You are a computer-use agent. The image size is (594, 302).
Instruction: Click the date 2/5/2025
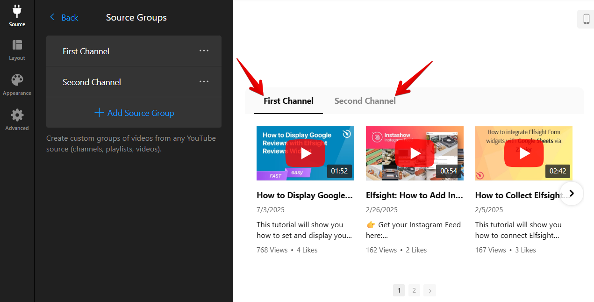pyautogui.click(x=489, y=210)
